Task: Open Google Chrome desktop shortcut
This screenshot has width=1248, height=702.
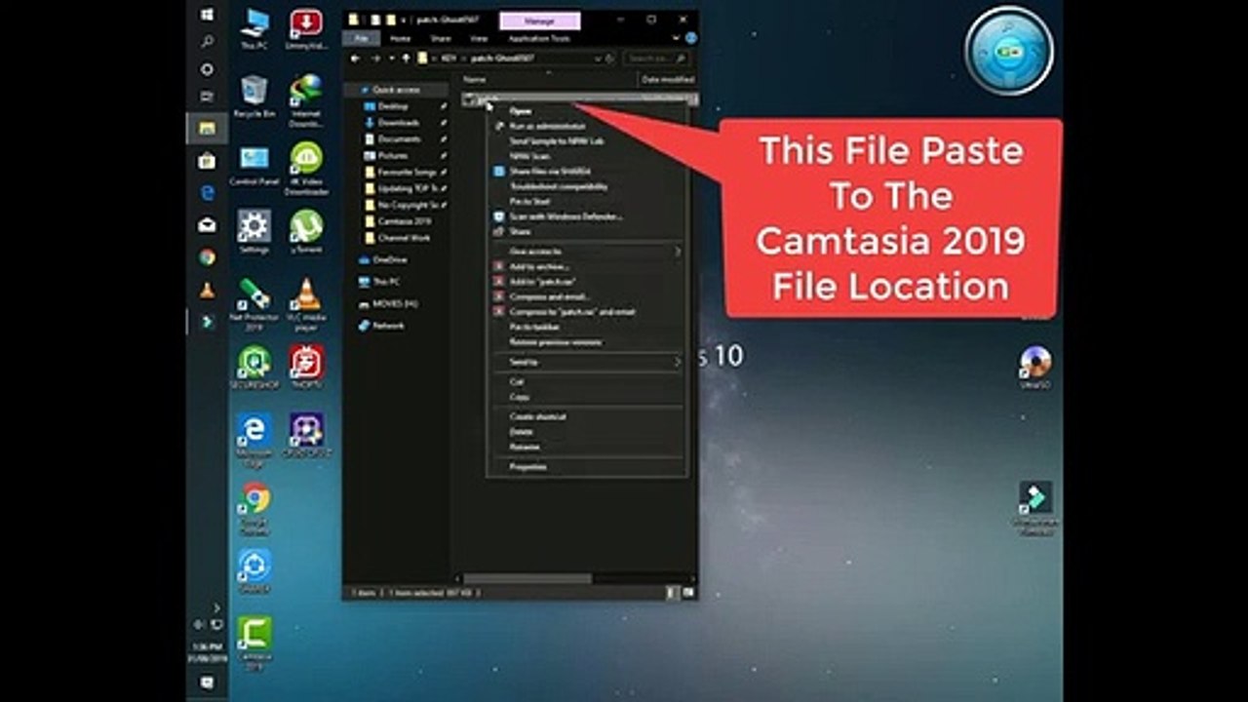Action: (x=254, y=507)
